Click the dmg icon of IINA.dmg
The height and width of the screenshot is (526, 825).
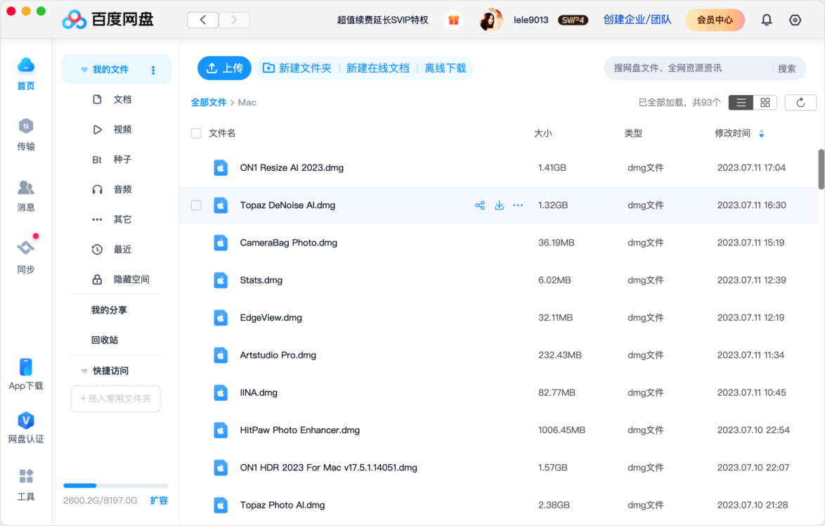(221, 393)
